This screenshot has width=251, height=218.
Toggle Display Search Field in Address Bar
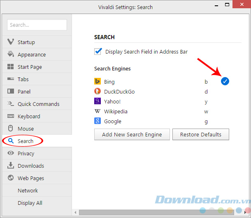point(98,52)
